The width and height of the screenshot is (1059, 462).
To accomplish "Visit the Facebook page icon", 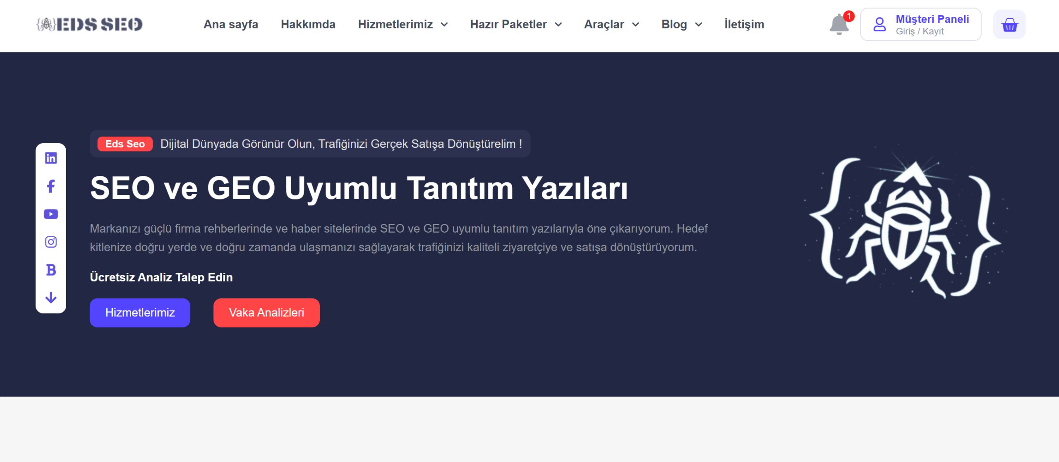I will [51, 186].
